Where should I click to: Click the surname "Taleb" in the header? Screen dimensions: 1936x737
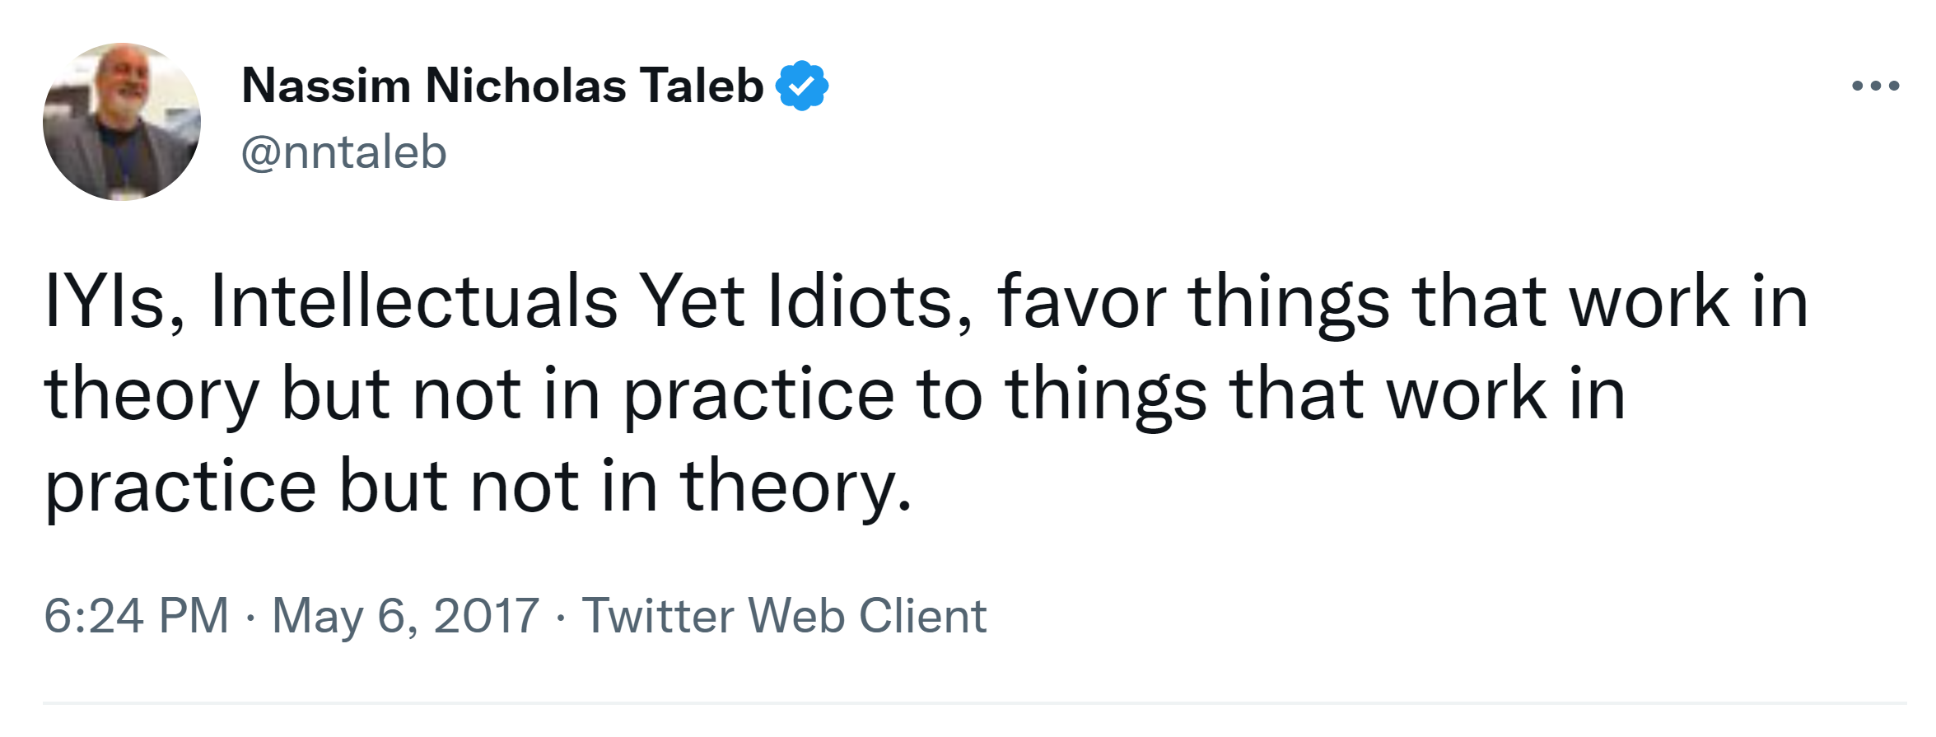coord(702,86)
